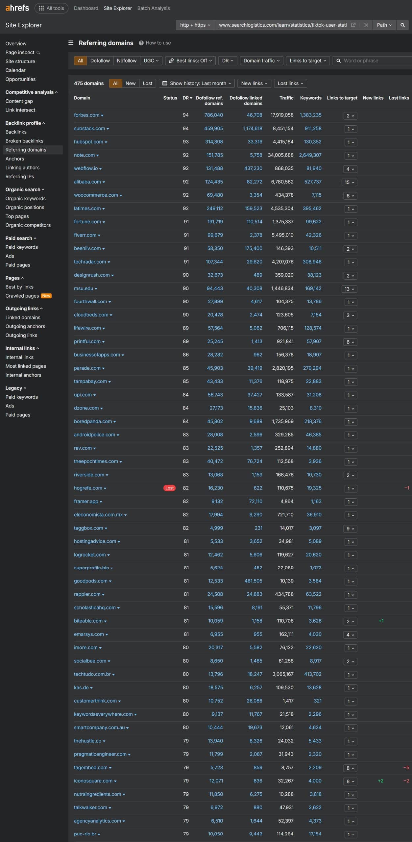Viewport: 412px width, 842px height.
Task: Open Most linked pages in sidebar
Action: point(26,366)
